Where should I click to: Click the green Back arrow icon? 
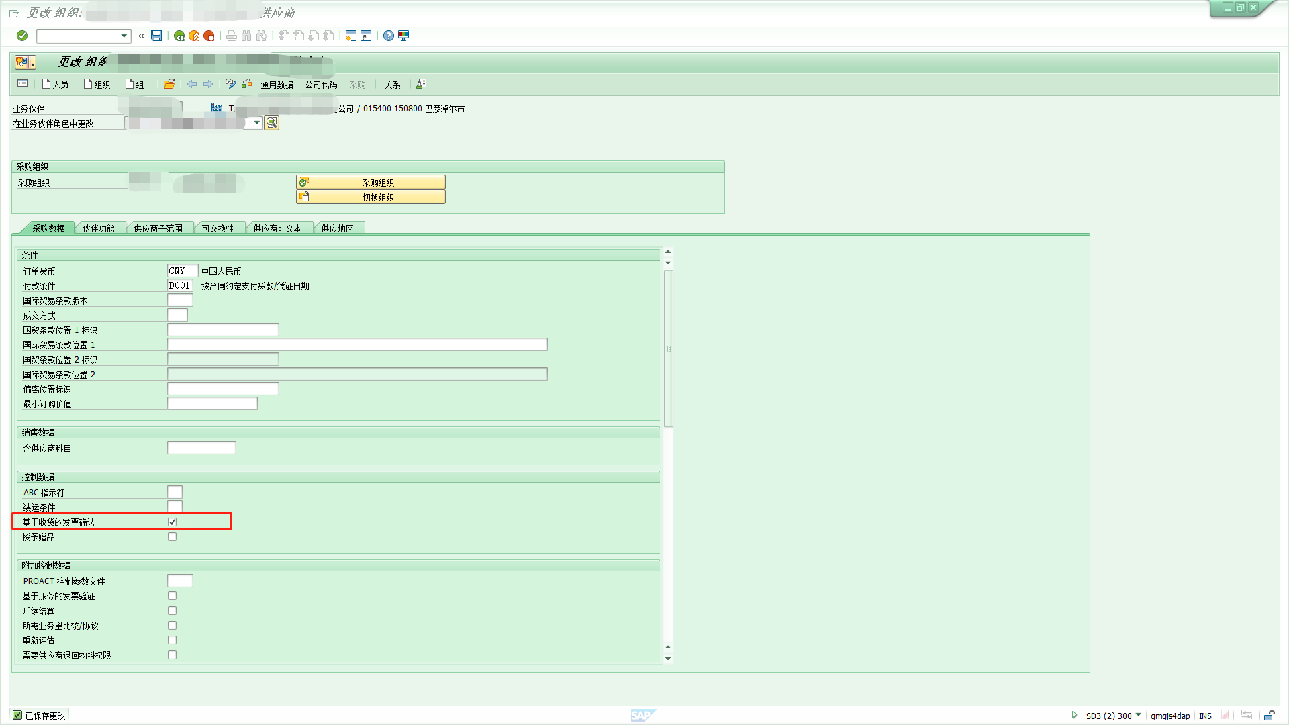pos(179,36)
